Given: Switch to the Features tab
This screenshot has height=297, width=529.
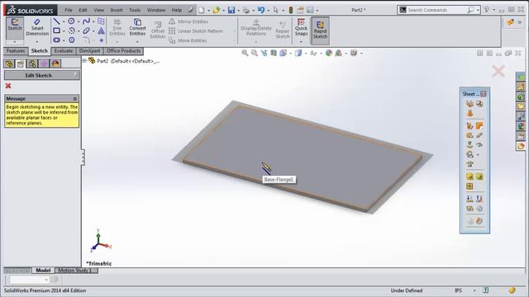Looking at the screenshot, I should click(16, 51).
